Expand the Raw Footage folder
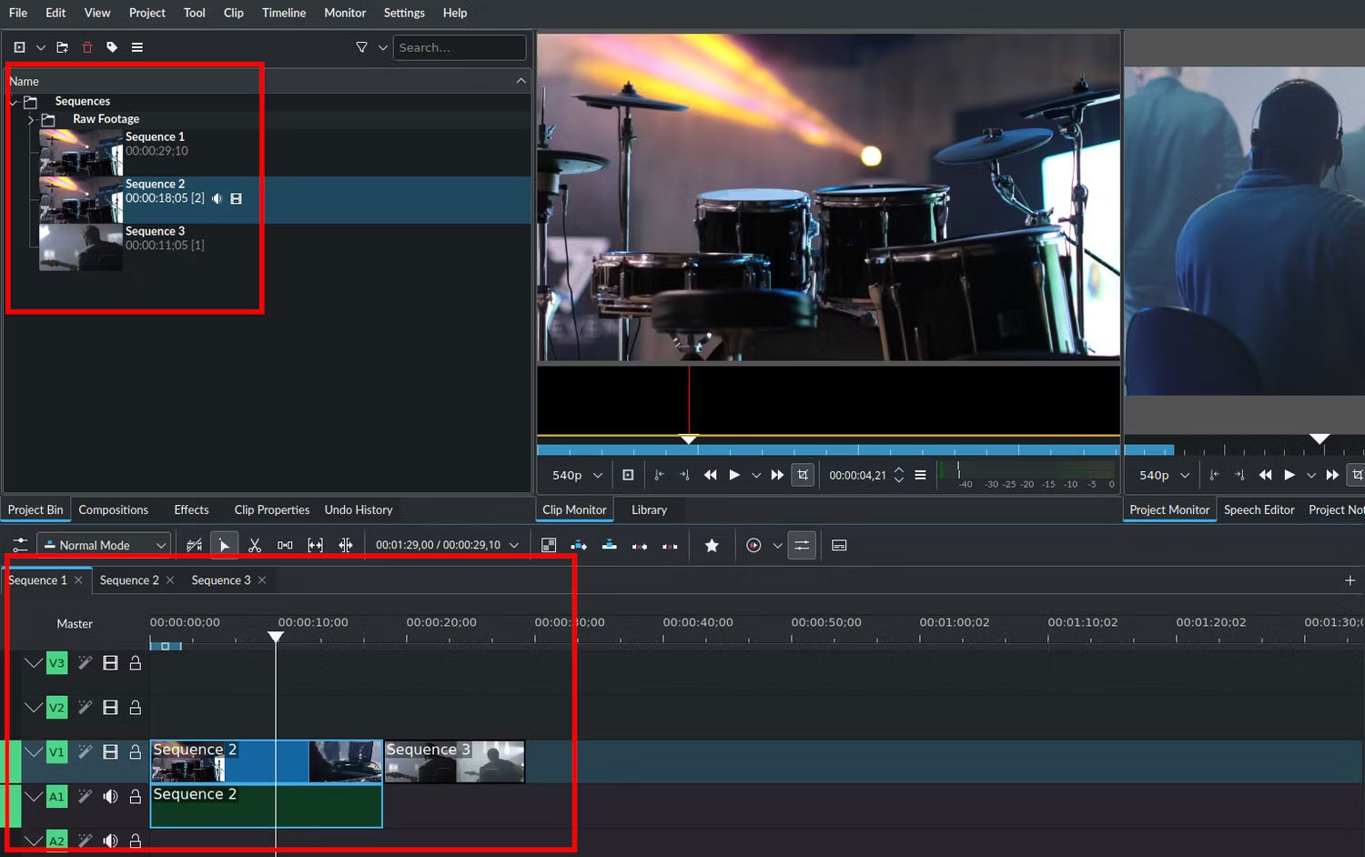The image size is (1365, 857). [31, 119]
